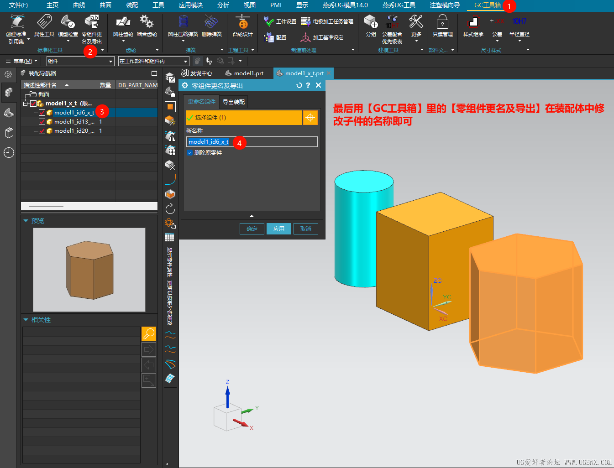This screenshot has height=468, width=614.
Task: Open the 凸轮设计 tool
Action: pos(242,23)
